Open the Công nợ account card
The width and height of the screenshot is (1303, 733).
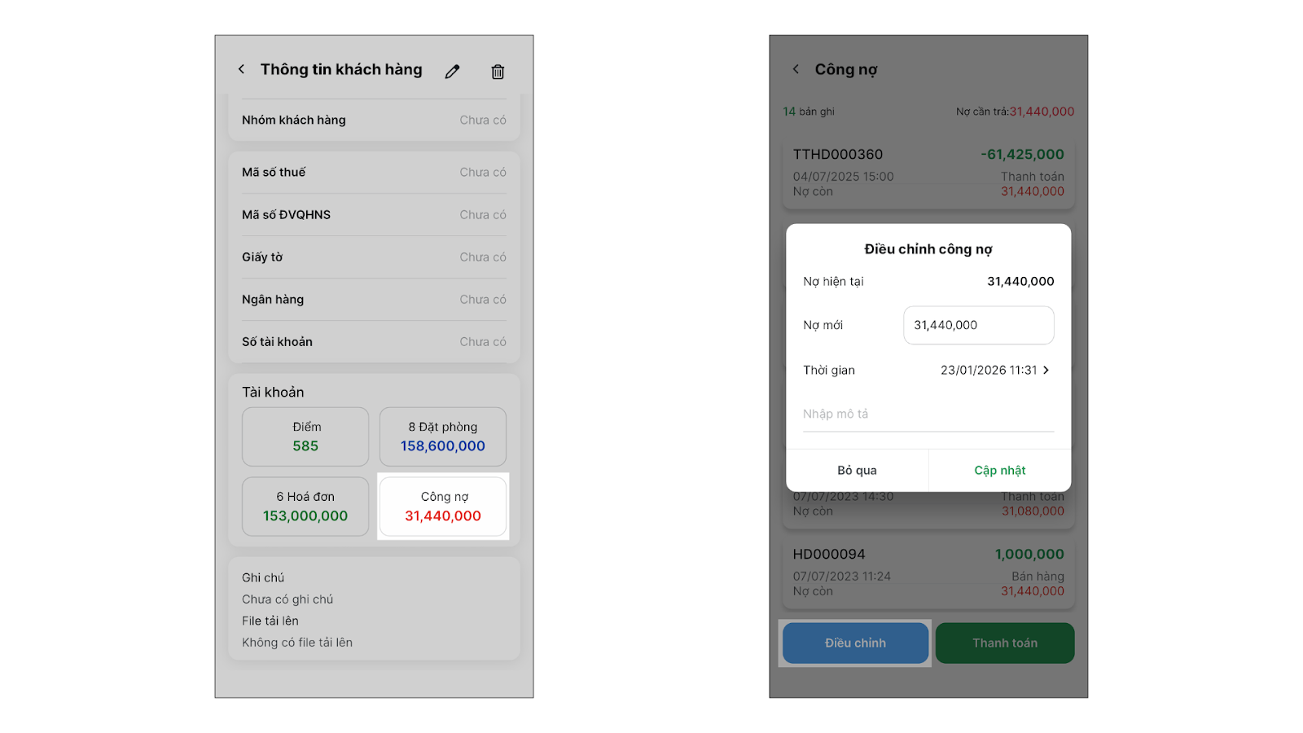click(443, 507)
